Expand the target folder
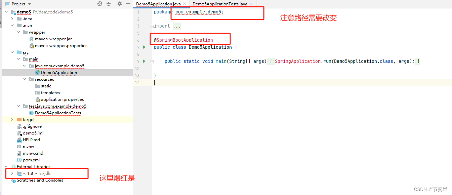The width and height of the screenshot is (452, 195). [12, 120]
